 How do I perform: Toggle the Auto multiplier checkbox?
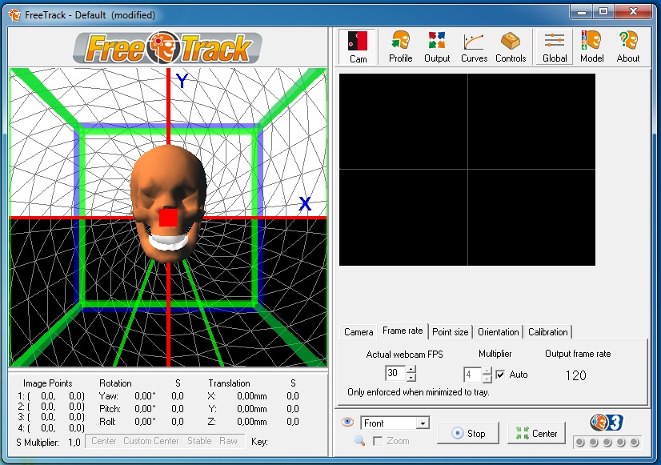point(500,375)
